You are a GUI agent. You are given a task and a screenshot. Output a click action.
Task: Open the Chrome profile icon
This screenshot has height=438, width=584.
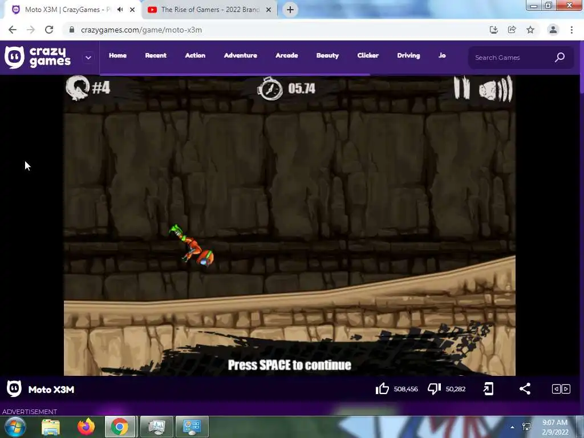(x=553, y=30)
